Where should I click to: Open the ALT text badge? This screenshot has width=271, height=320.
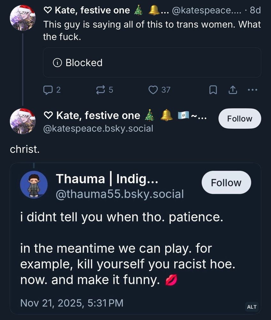(x=252, y=307)
